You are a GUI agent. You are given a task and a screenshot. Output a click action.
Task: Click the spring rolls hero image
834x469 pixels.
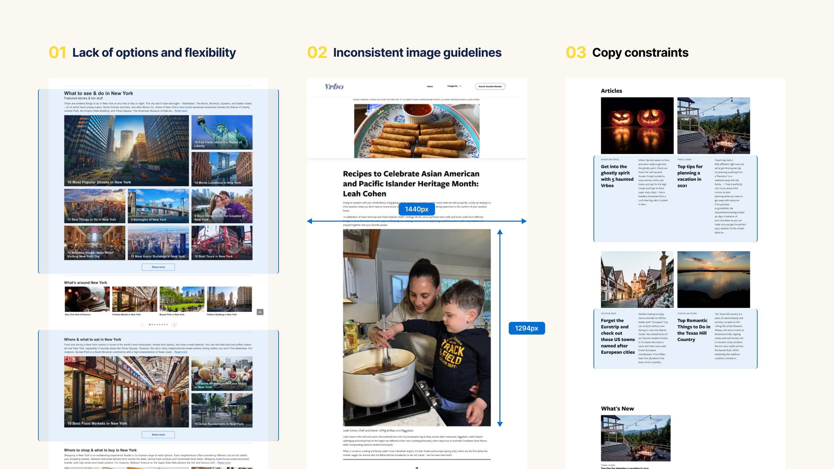[417, 131]
